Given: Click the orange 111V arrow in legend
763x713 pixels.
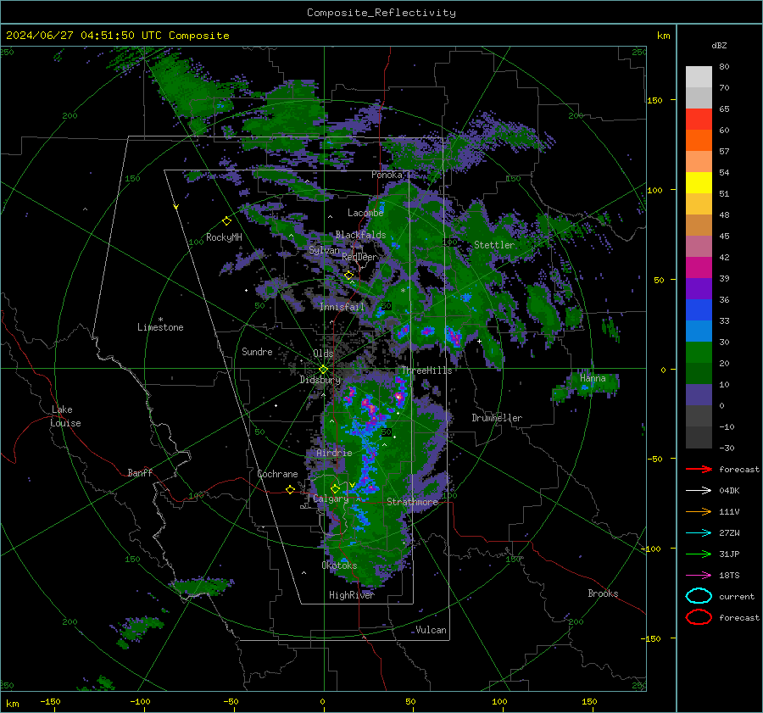Looking at the screenshot, I should tap(699, 511).
